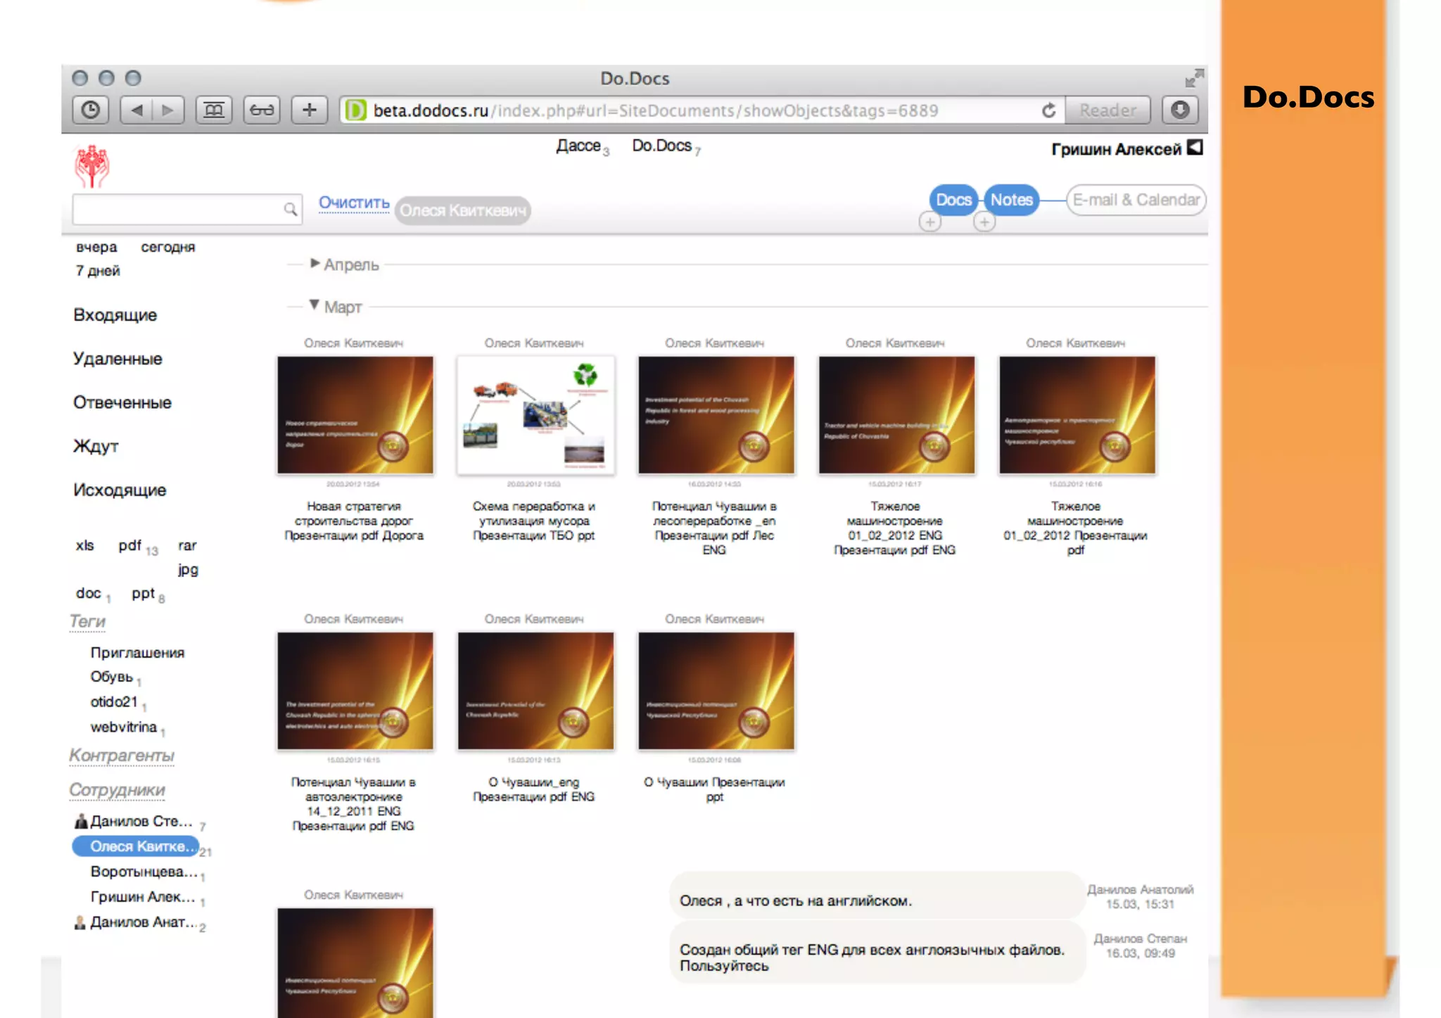Open the Схема переработка мусора thumbnail
The image size is (1441, 1018).
[x=535, y=415]
